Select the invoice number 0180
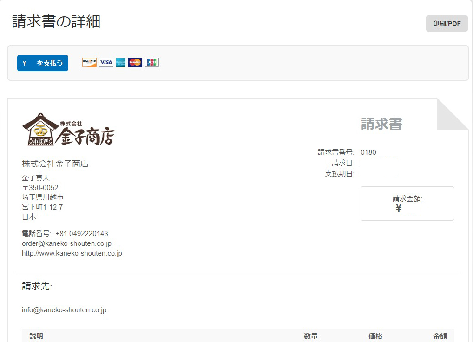 tap(369, 152)
